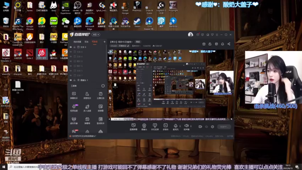Viewport: 302px width, 170px height.
Task: Click the share icon at top right
Action: click(229, 44)
